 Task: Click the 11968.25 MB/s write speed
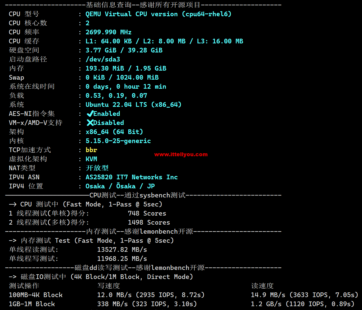point(122,259)
